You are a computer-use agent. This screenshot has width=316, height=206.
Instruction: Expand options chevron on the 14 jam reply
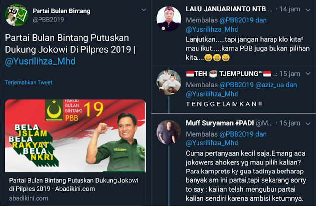(308, 10)
